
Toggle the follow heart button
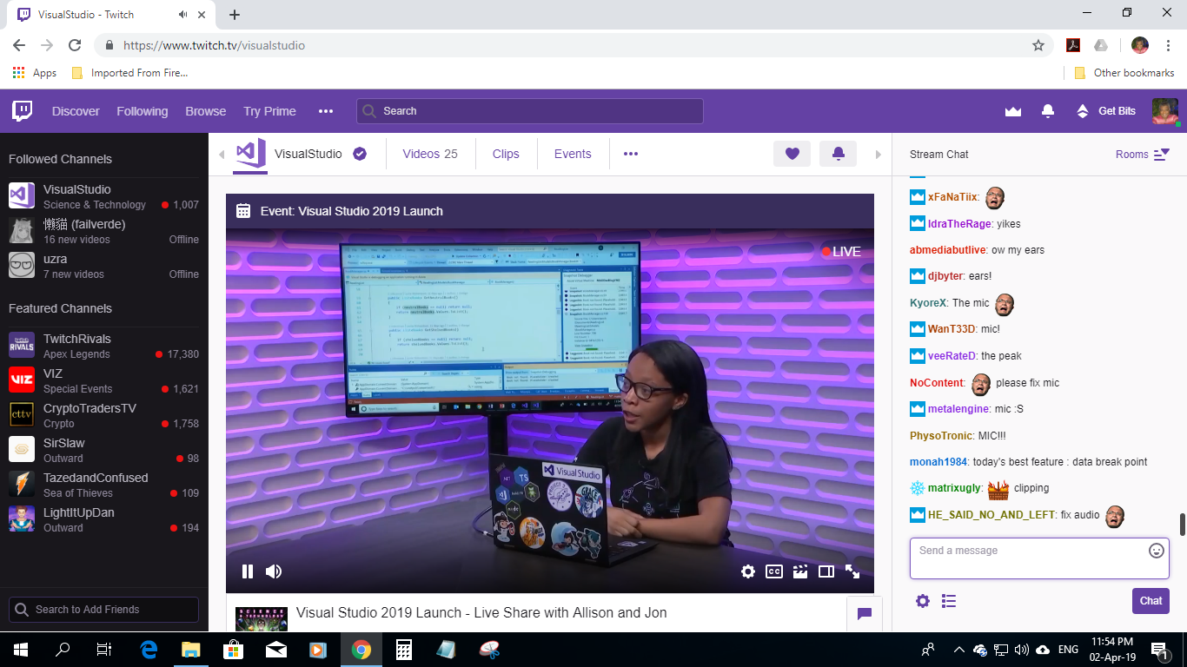[x=792, y=154]
